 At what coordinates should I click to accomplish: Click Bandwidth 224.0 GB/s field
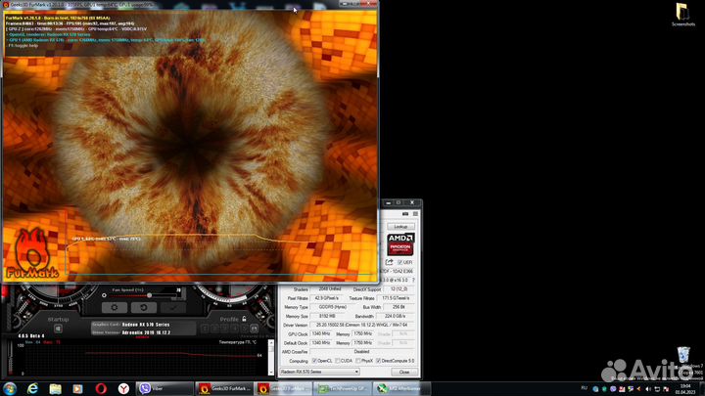[x=396, y=316]
